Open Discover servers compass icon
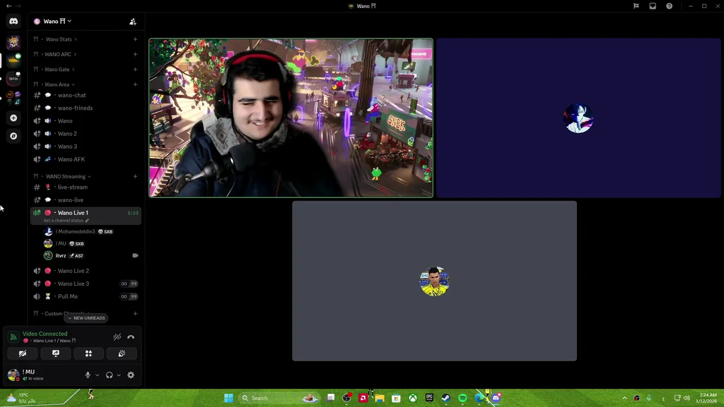This screenshot has height=407, width=724. coord(14,136)
